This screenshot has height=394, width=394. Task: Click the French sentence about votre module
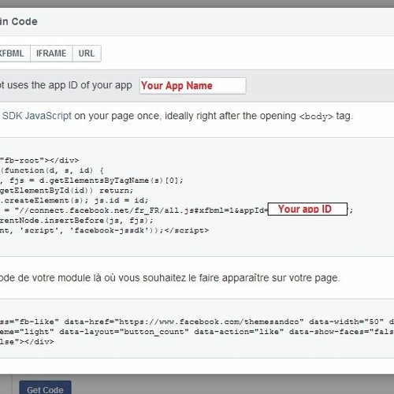pyautogui.click(x=170, y=278)
